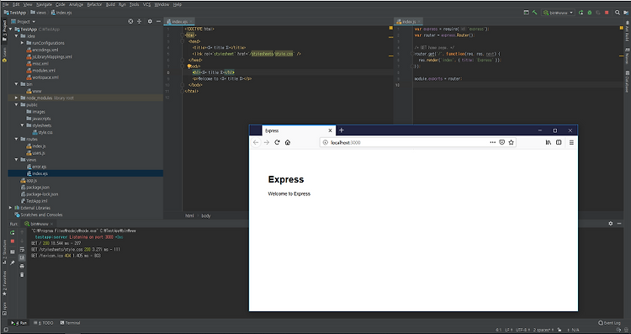Select app.js in project tree
This screenshot has width=631, height=334.
(x=32, y=180)
